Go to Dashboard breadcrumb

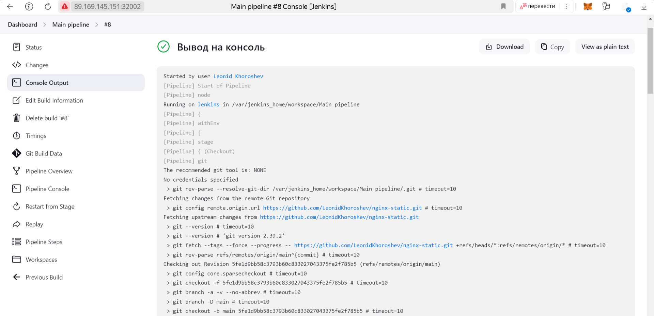pos(22,24)
